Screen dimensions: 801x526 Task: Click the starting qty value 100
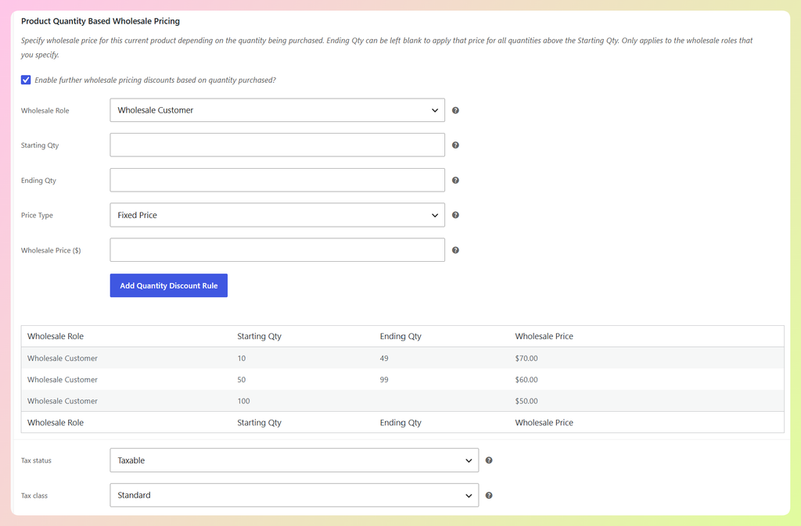[244, 402]
